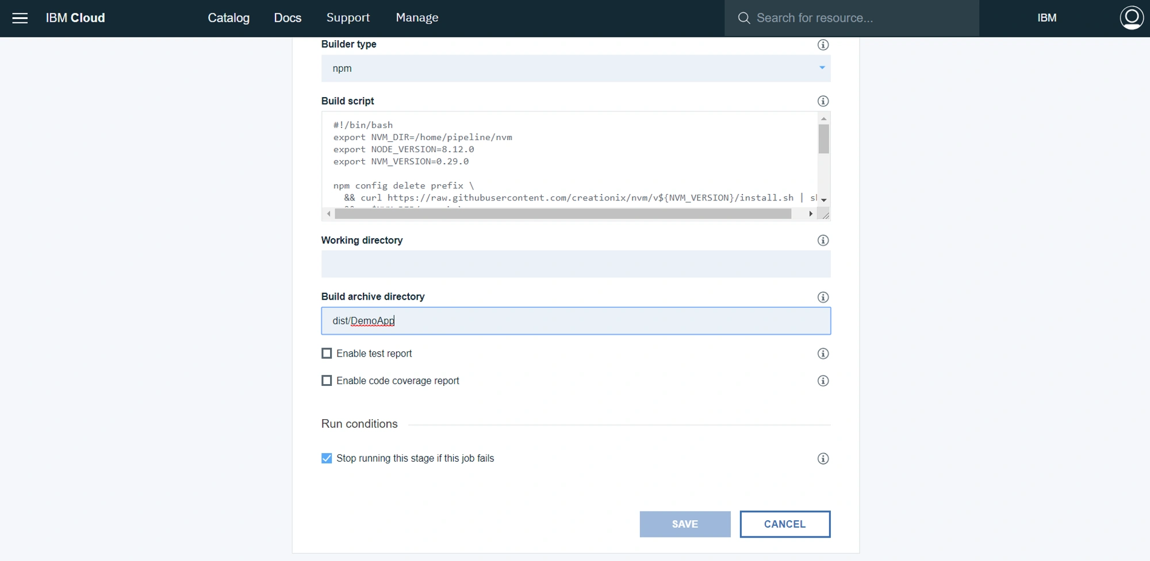Click into the Working directory field
The height and width of the screenshot is (561, 1150).
pos(576,264)
